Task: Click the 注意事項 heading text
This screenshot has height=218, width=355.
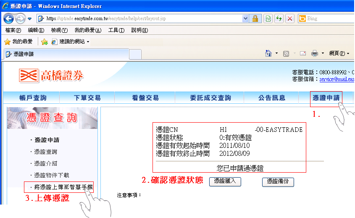Action: click(x=129, y=195)
